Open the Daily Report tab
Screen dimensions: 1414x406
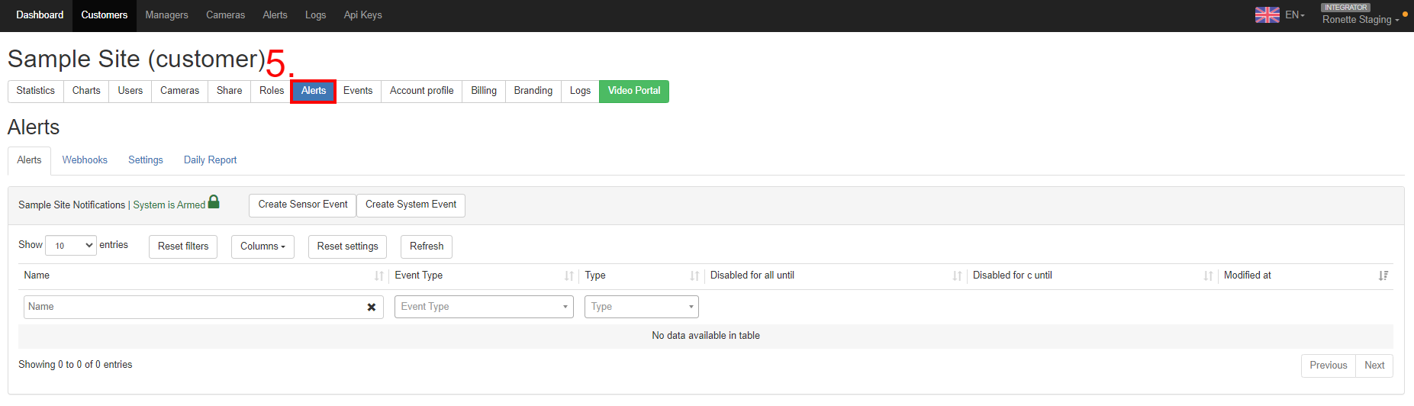[210, 160]
